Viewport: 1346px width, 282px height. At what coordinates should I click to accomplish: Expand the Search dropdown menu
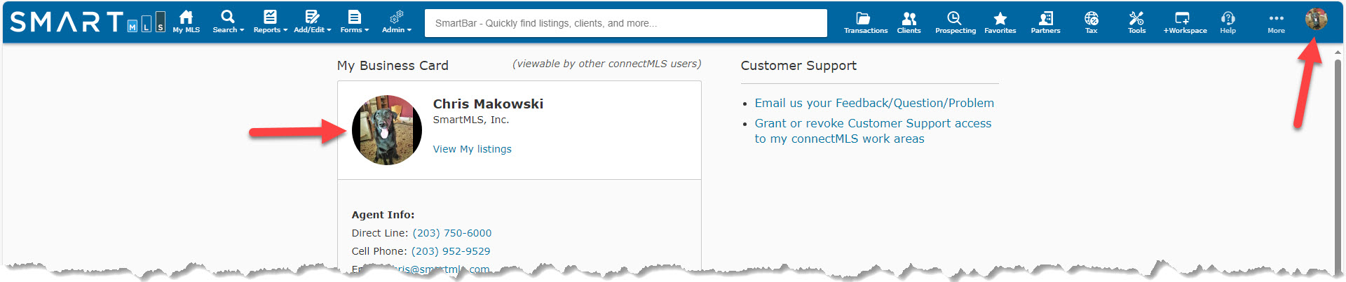[228, 22]
